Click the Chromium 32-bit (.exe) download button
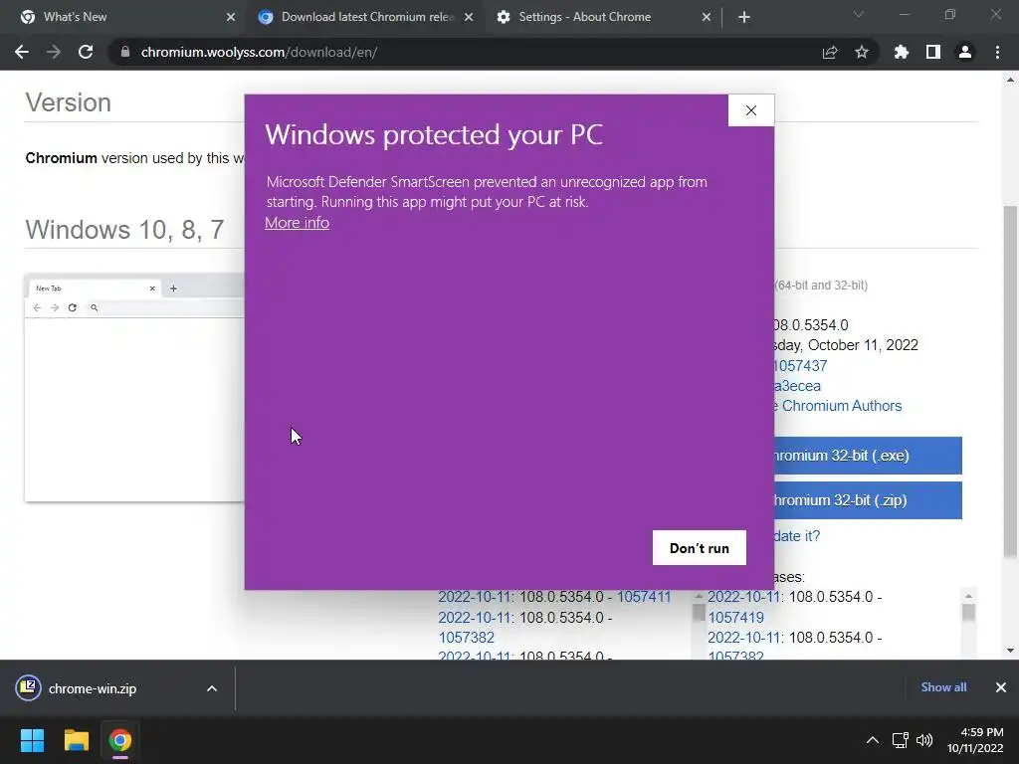This screenshot has width=1019, height=764. [868, 456]
